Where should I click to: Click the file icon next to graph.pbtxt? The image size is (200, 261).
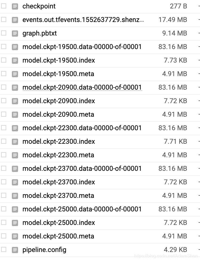click(15, 34)
